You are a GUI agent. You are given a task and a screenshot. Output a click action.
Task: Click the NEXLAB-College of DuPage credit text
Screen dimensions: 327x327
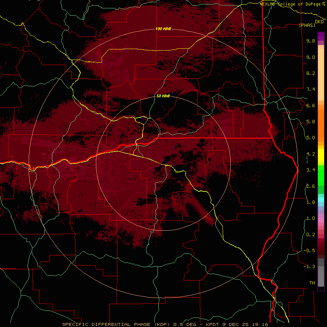pos(290,4)
